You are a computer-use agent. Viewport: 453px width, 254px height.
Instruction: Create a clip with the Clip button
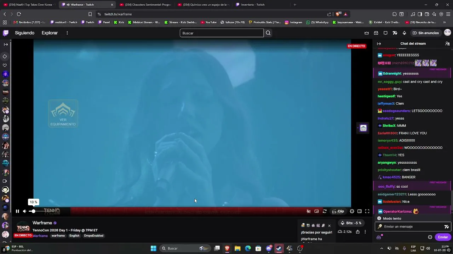point(338,211)
